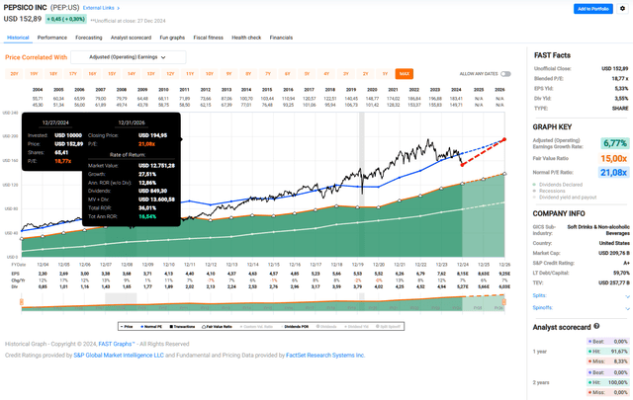The width and height of the screenshot is (633, 400).
Task: Open the Health check tab
Action: point(246,38)
